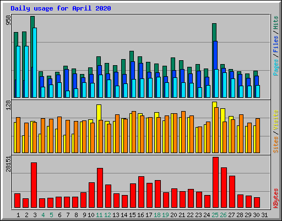Image resolution: width=282 pixels, height=221 pixels.
Task: Click the red KBytes bar for day 16
Action: click(x=141, y=192)
